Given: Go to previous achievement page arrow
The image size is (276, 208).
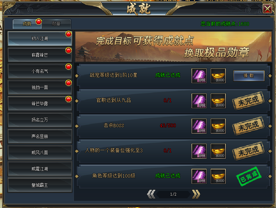Looking at the screenshot, I should coord(151,194).
